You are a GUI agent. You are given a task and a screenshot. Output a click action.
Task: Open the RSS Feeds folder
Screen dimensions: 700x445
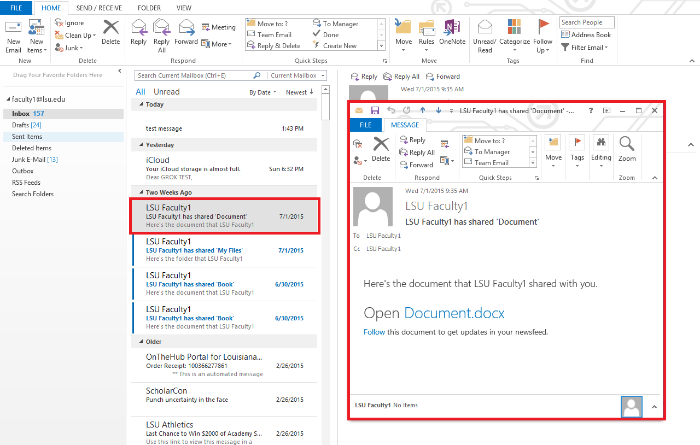pos(26,183)
